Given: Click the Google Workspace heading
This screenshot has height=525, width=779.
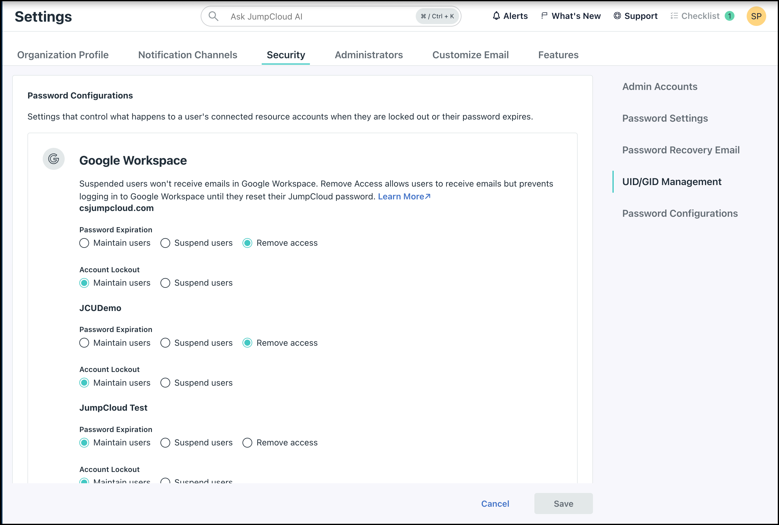Looking at the screenshot, I should tap(133, 160).
